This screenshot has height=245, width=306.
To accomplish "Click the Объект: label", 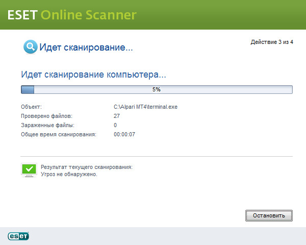I will (32, 107).
